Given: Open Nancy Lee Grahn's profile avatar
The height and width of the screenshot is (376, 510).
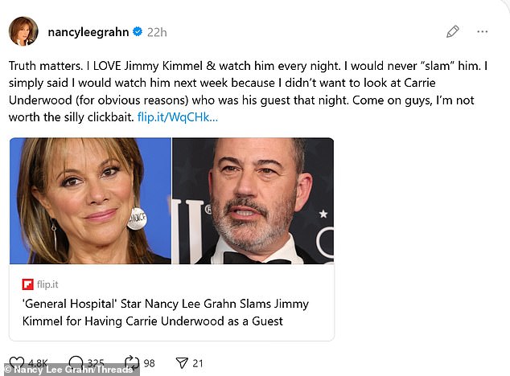Looking at the screenshot, I should [x=24, y=32].
